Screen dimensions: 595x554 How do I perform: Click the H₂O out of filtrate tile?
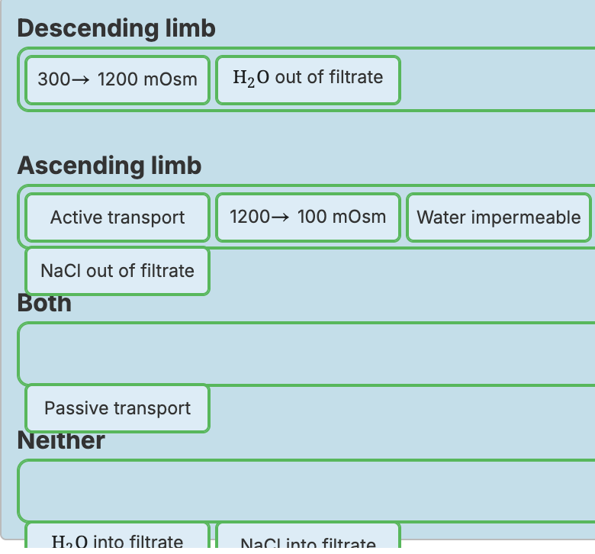(x=307, y=78)
